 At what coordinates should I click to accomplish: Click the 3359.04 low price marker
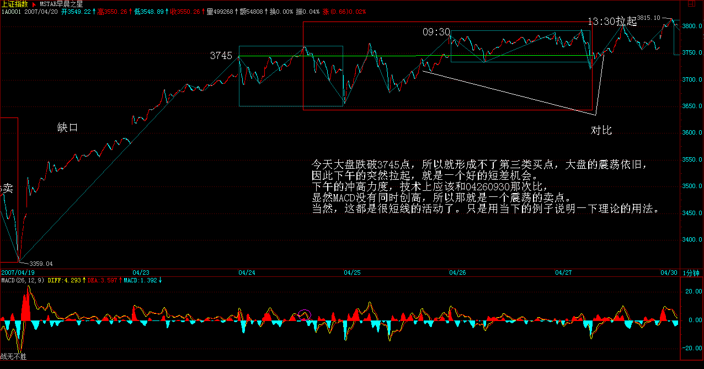click(x=41, y=264)
